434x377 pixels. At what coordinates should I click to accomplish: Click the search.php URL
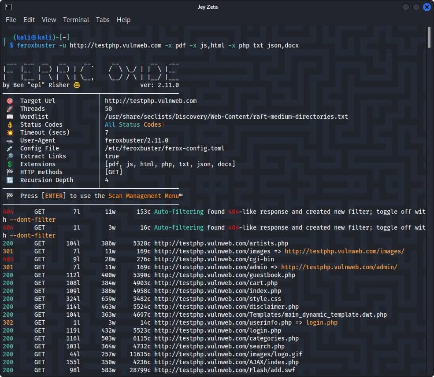tap(219, 346)
